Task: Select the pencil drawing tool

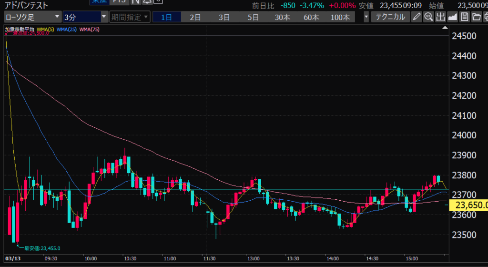Action: coord(416,17)
